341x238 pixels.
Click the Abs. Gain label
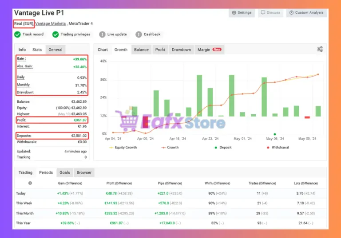(x=24, y=66)
